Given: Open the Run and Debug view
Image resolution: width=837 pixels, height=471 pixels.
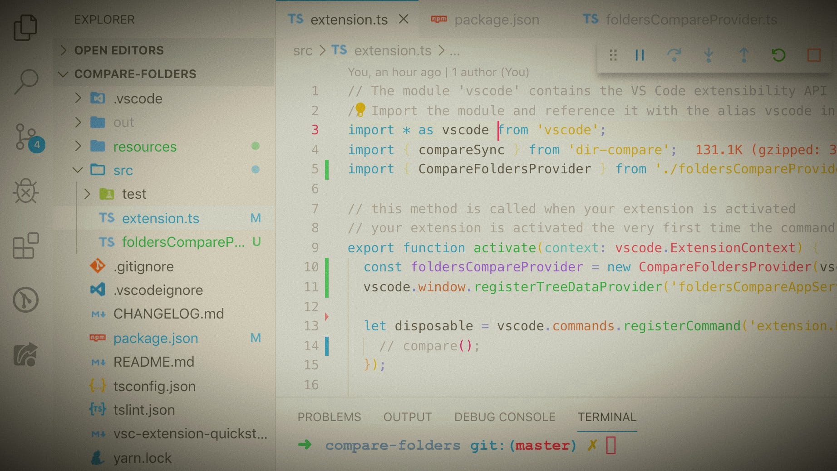Looking at the screenshot, I should point(26,191).
